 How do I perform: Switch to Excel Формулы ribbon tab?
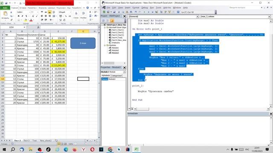(43, 8)
